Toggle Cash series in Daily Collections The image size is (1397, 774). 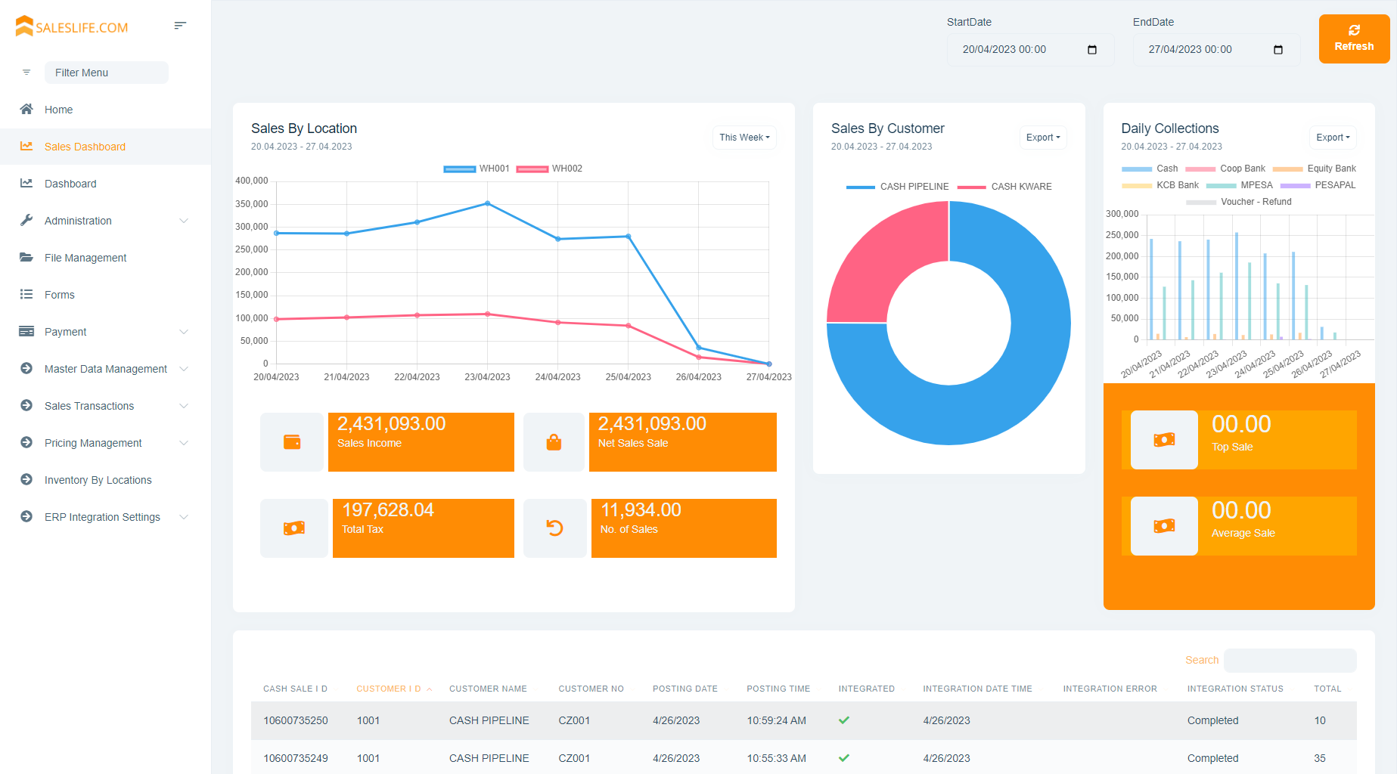[x=1150, y=169]
